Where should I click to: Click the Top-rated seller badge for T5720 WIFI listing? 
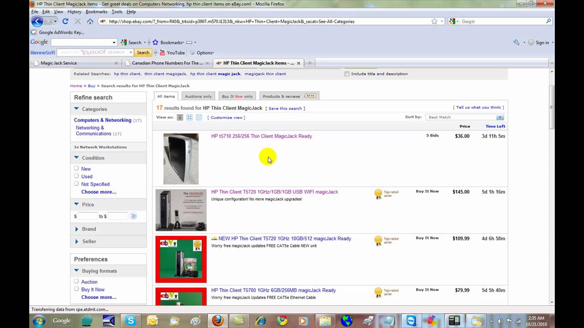(x=386, y=194)
